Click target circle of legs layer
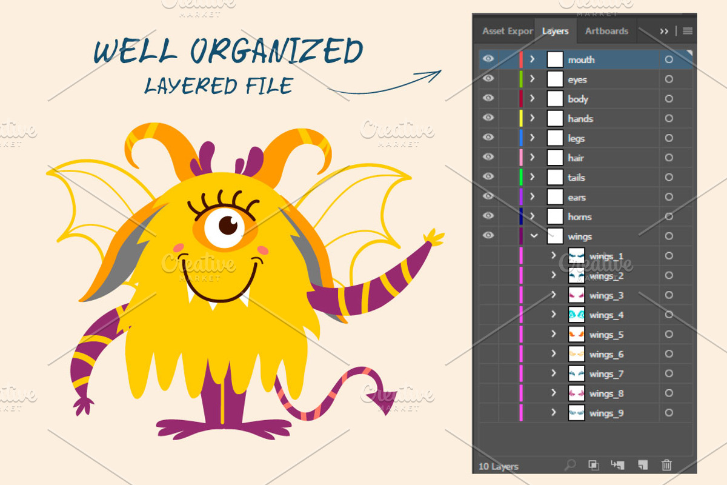Viewport: 727px width, 485px height. pos(669,138)
